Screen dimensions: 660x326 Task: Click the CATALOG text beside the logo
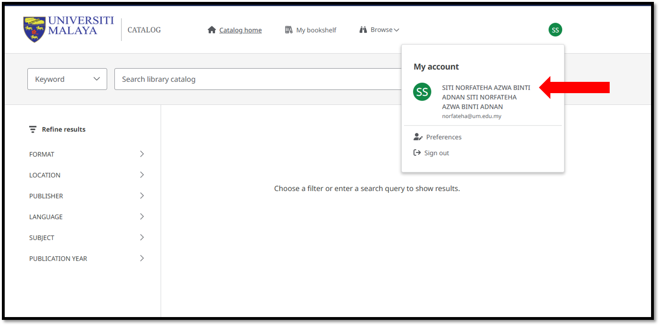(144, 30)
